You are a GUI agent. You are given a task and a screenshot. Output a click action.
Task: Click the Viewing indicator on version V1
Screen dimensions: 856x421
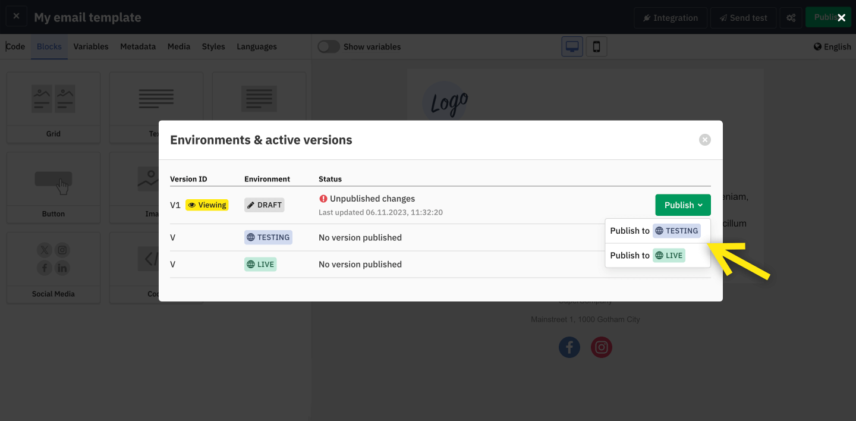click(x=207, y=205)
